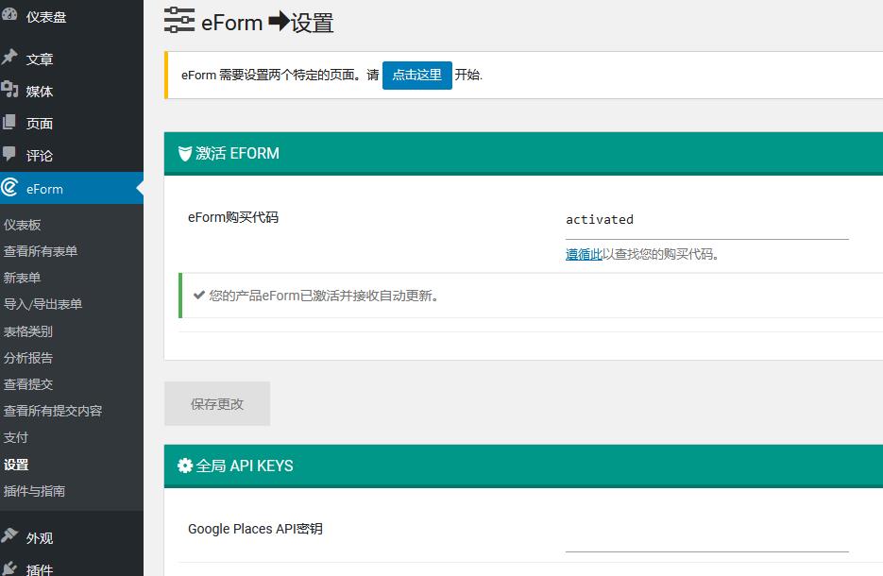The width and height of the screenshot is (883, 576).
Task: Click the pin icon next to 文章
Action: (9, 57)
